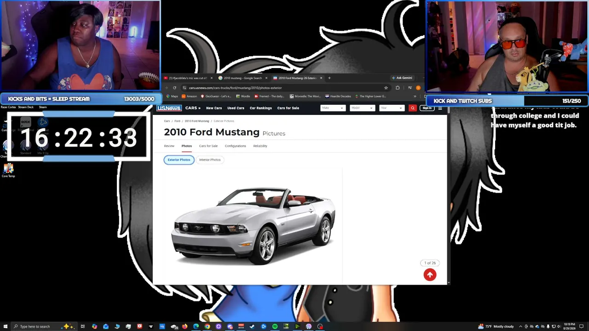
Task: Open the Core Temp desktop shortcut
Action: pyautogui.click(x=8, y=171)
